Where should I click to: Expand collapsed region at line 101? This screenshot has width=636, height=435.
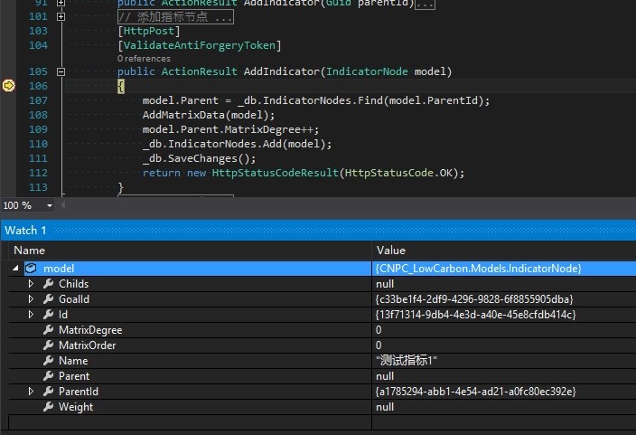[61, 16]
